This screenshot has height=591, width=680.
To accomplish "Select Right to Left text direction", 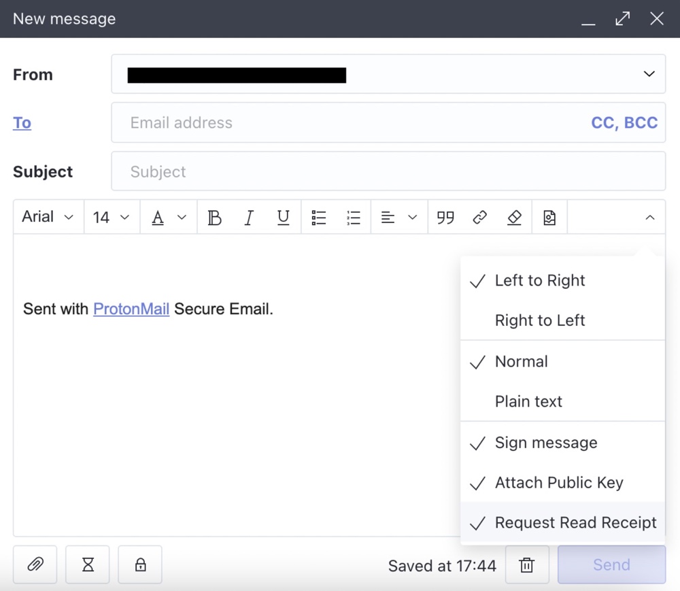I will (x=562, y=320).
